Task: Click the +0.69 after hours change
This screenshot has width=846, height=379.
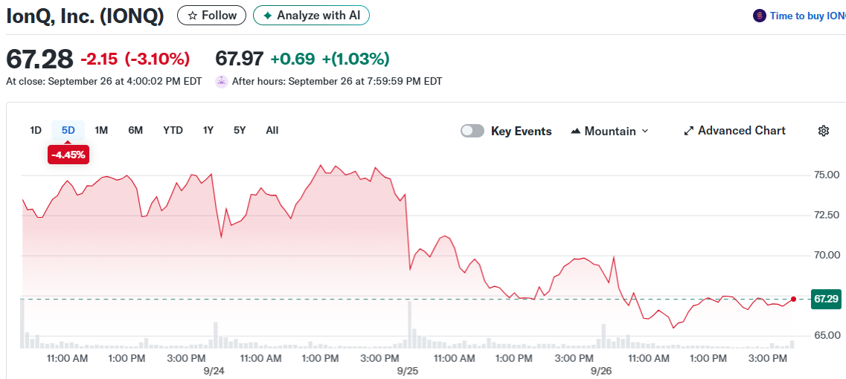Action: click(x=292, y=58)
